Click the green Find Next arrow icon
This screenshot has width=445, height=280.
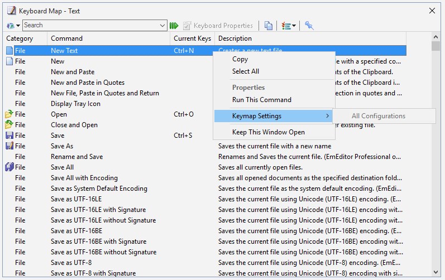click(174, 25)
